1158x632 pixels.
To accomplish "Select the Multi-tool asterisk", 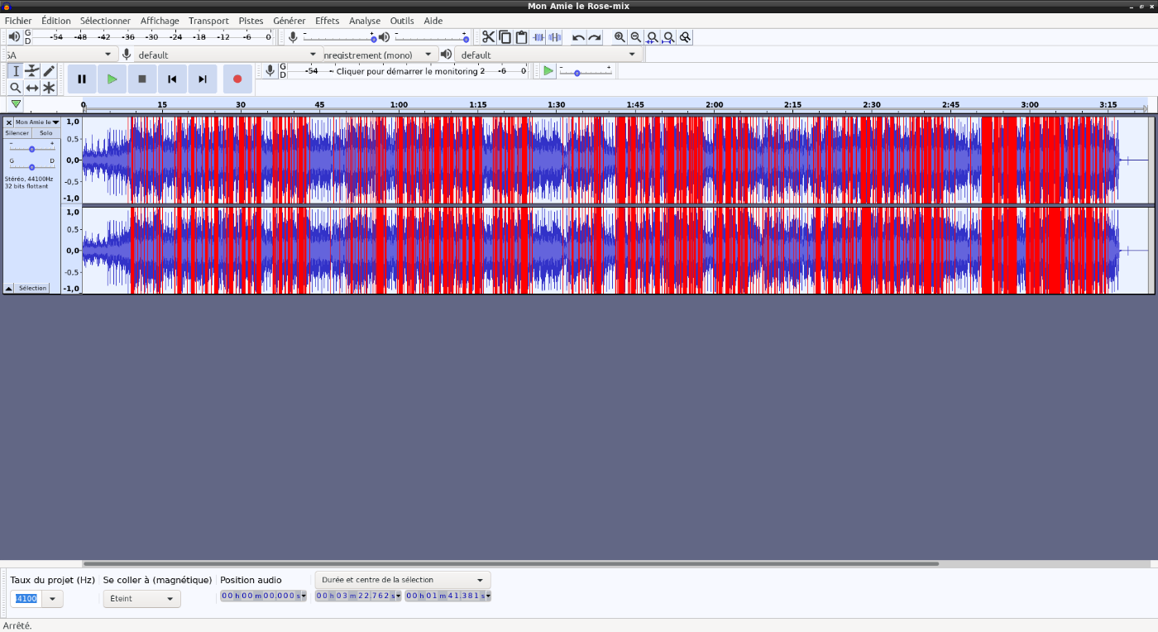I will [49, 88].
